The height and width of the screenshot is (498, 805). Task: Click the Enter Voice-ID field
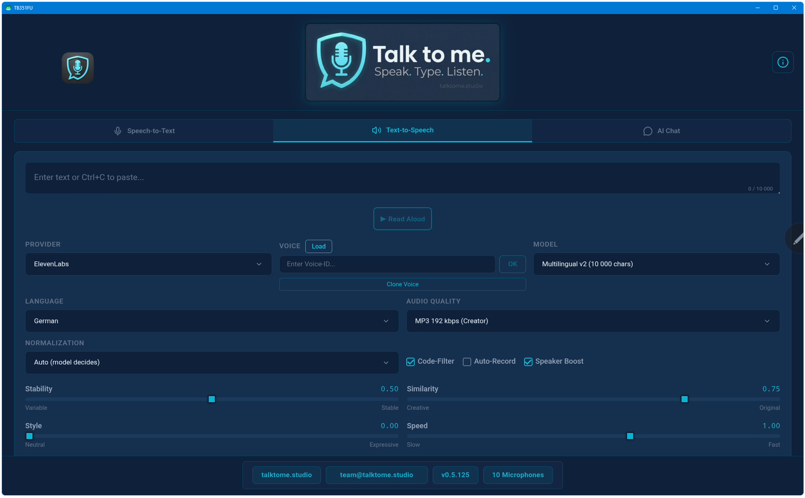tap(387, 264)
